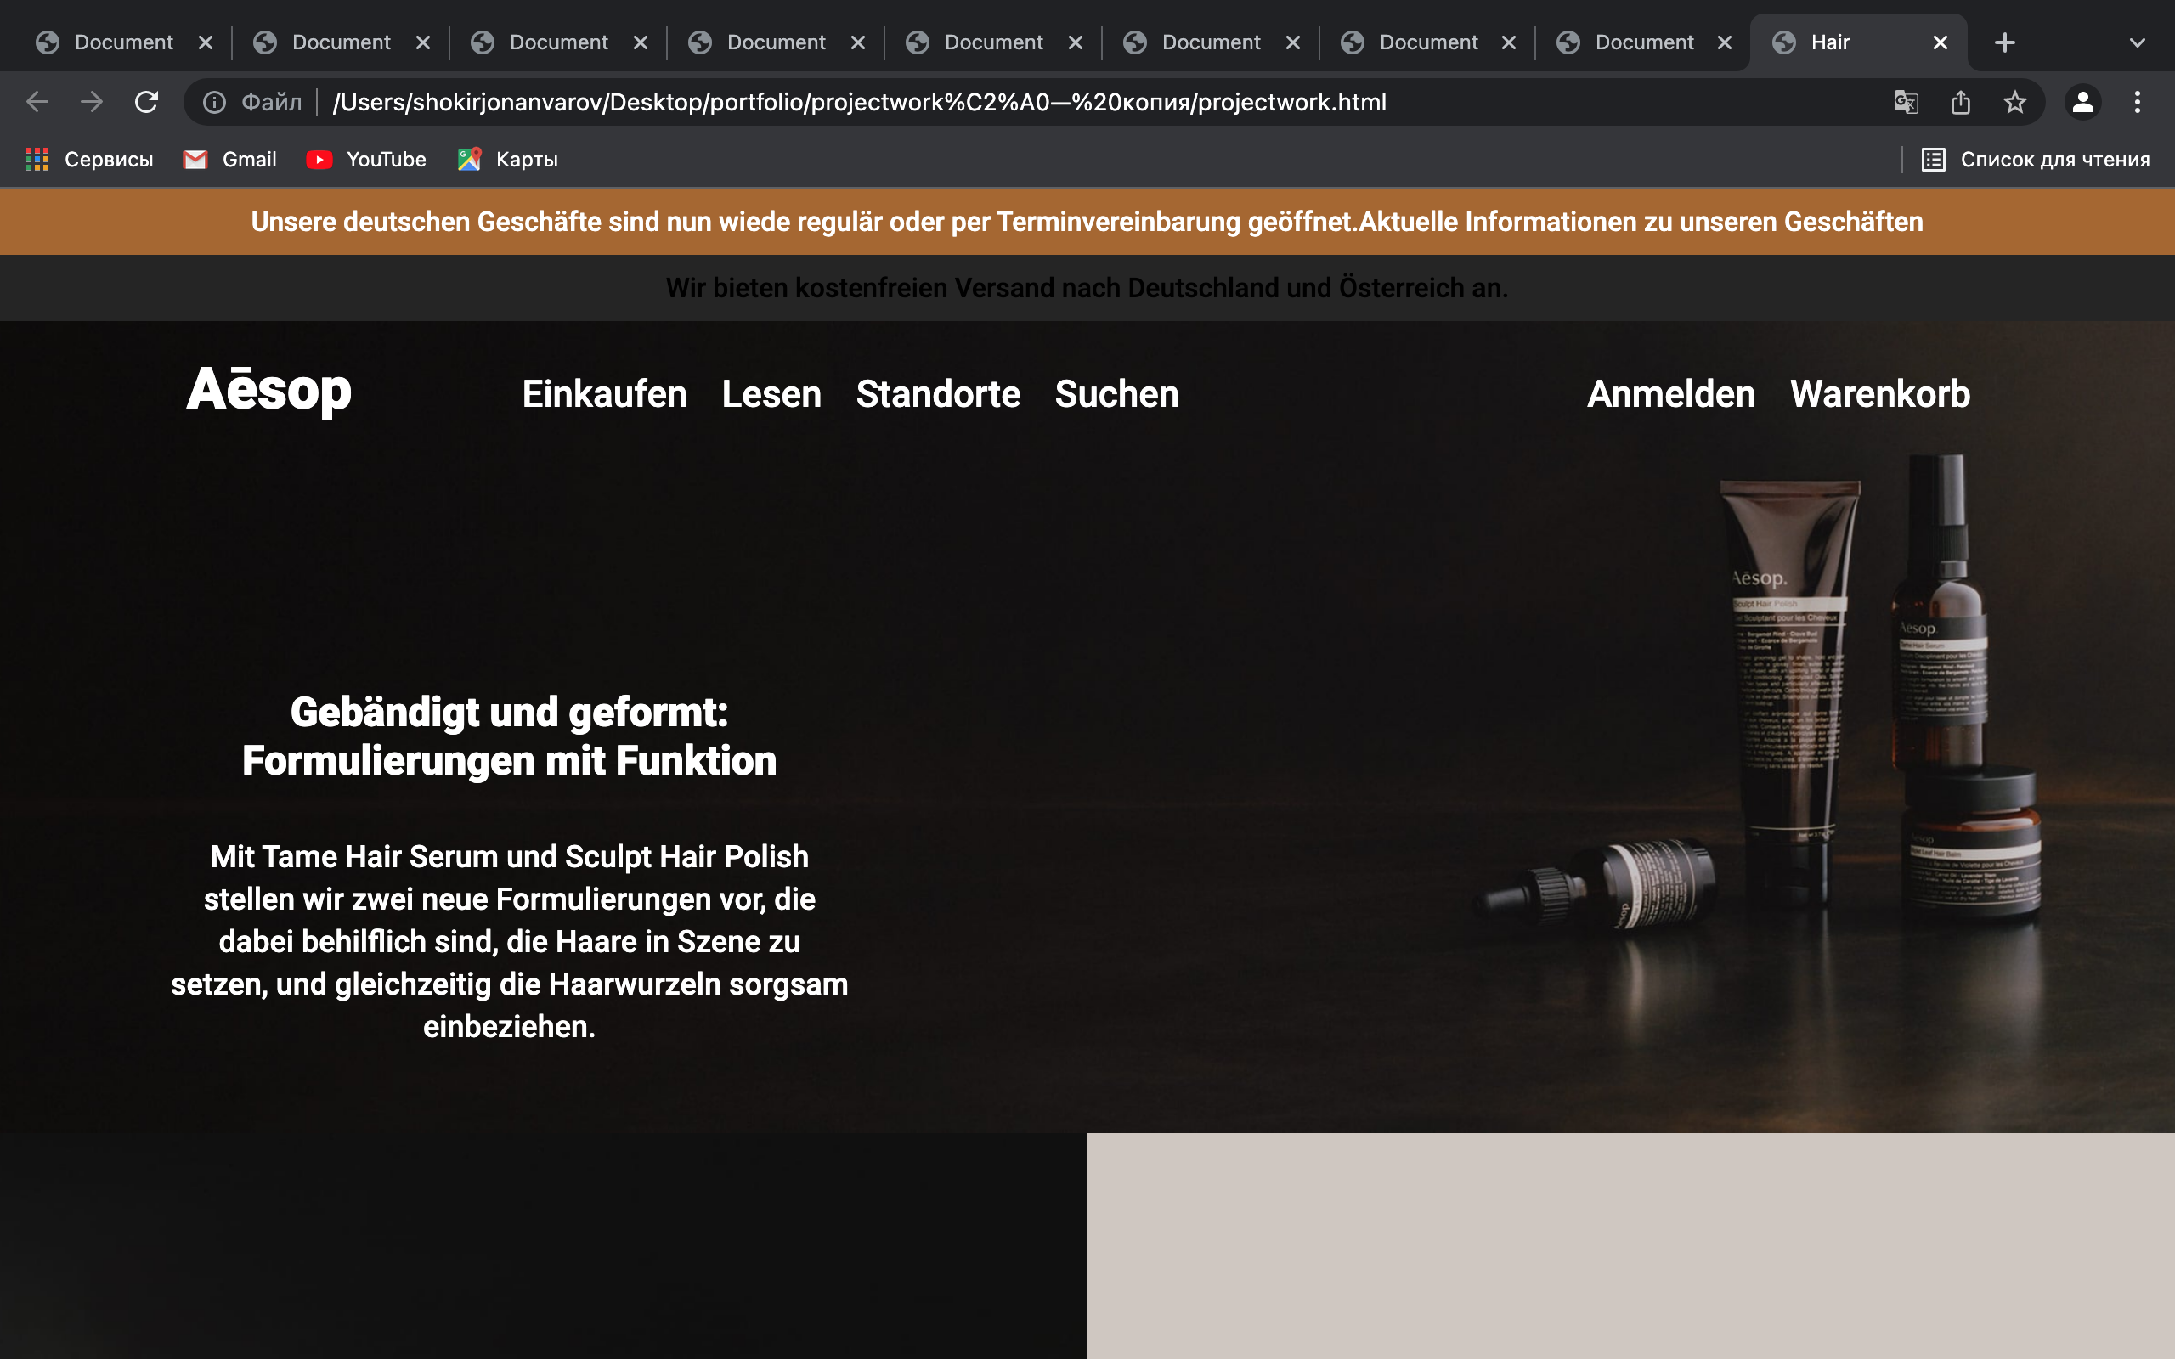
Task: Switch to the seventh Document tab
Action: tap(1428, 42)
